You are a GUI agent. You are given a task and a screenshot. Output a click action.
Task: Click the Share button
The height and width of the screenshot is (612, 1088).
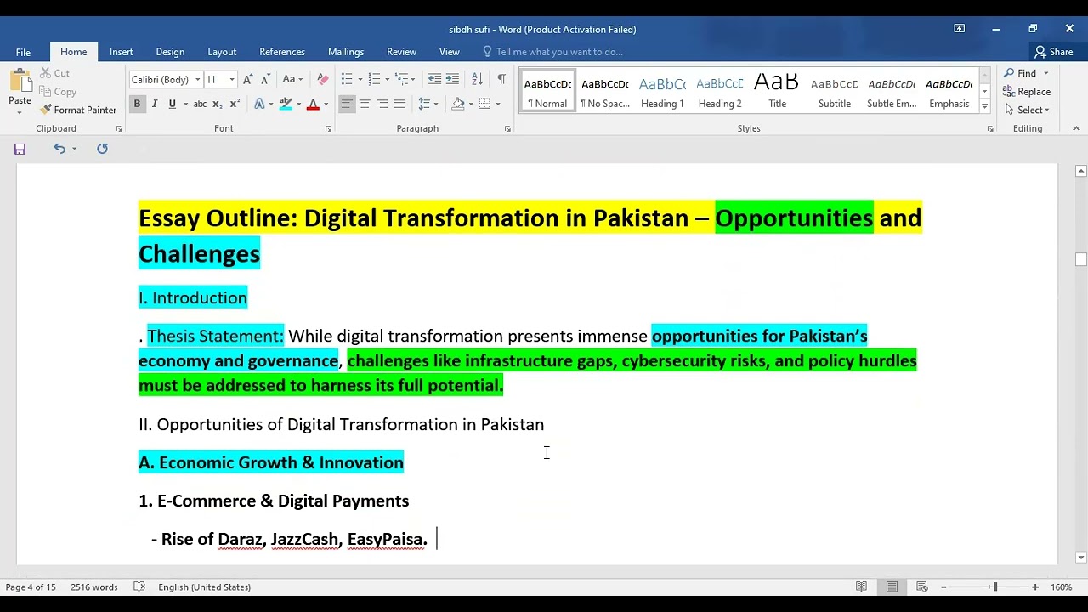tap(1054, 52)
